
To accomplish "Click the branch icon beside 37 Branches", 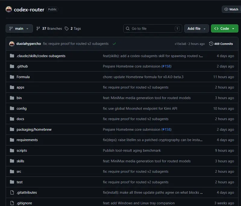I will pos(38,29).
